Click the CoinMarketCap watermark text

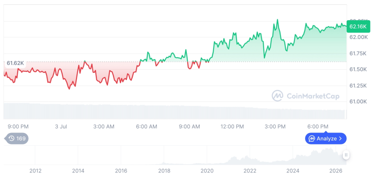(x=313, y=96)
